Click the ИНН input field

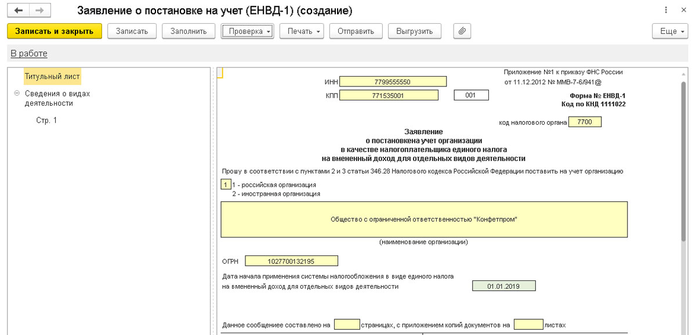click(x=393, y=81)
